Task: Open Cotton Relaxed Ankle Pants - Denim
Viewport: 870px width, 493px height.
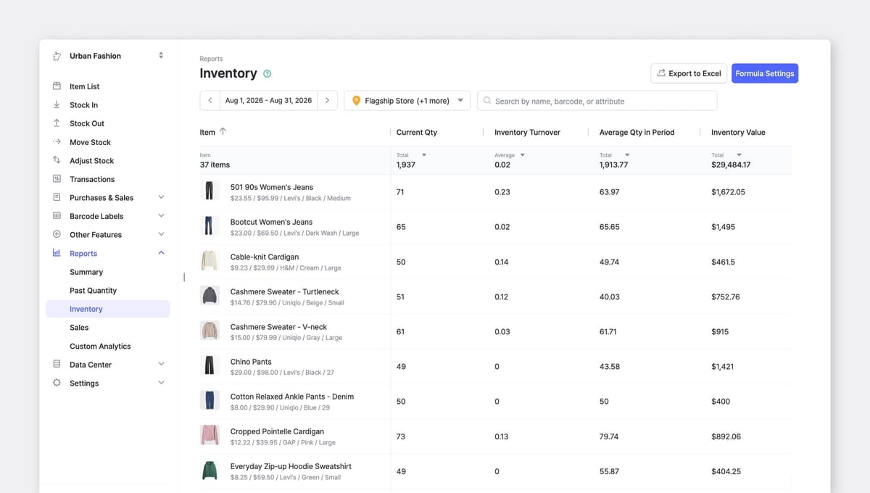Action: [292, 397]
